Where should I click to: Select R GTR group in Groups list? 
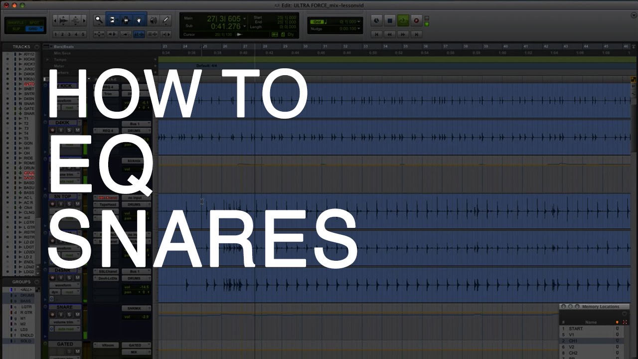26,313
